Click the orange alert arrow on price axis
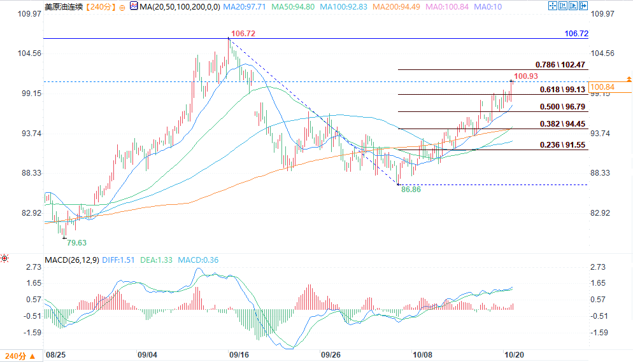Image resolution: width=633 pixels, height=362 pixels. (629, 80)
